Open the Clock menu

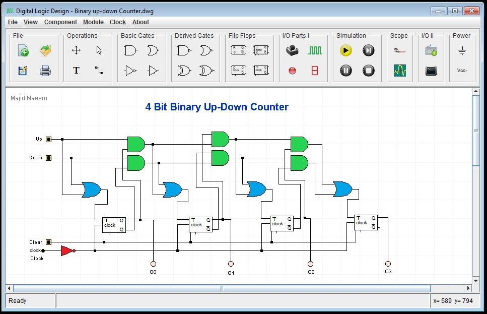tap(117, 22)
